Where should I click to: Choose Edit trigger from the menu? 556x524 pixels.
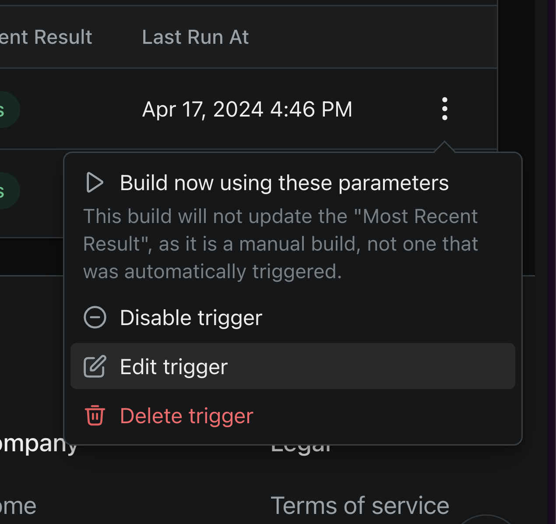173,366
